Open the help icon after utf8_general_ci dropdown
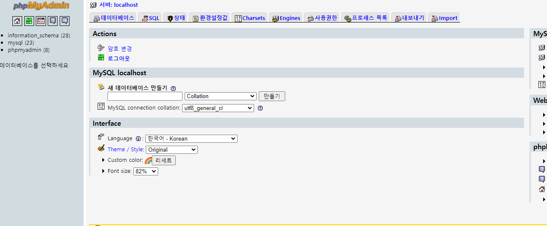547x226 pixels. (x=260, y=108)
